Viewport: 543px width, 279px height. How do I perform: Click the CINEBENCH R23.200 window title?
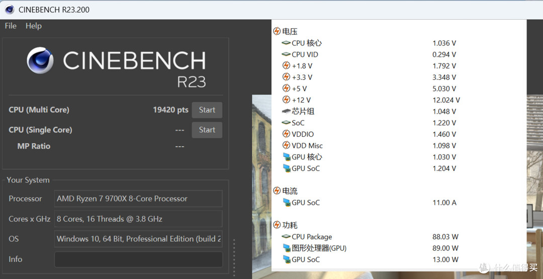(54, 10)
